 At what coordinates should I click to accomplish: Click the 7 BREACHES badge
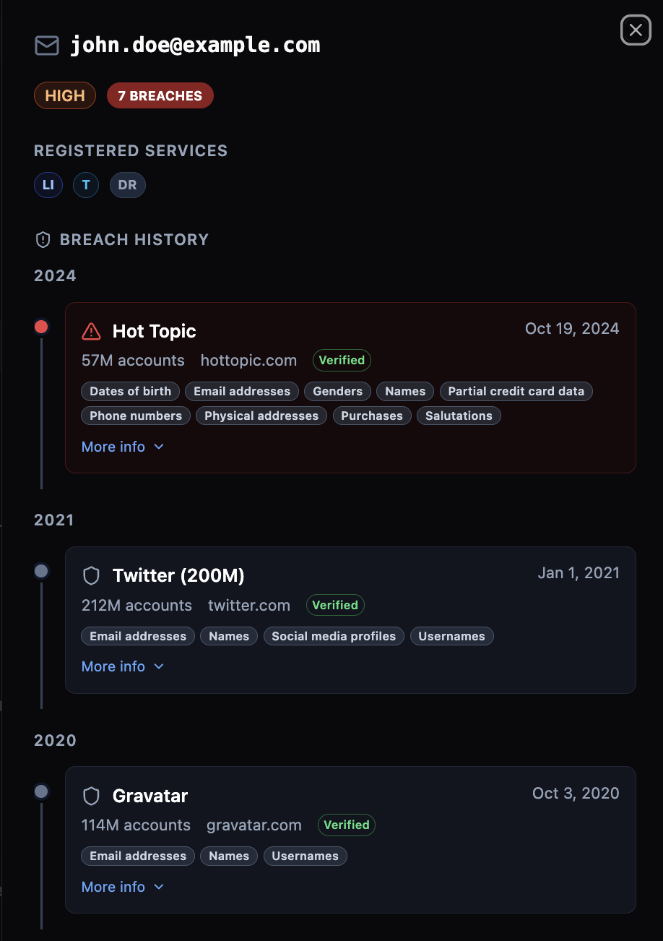click(160, 95)
